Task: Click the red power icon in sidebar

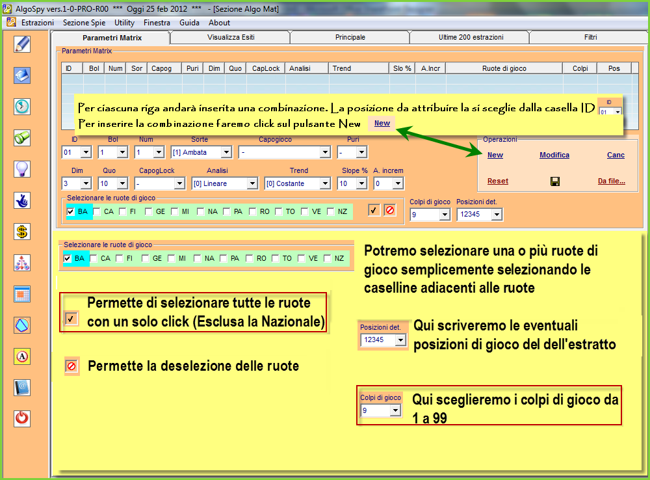Action: [22, 418]
